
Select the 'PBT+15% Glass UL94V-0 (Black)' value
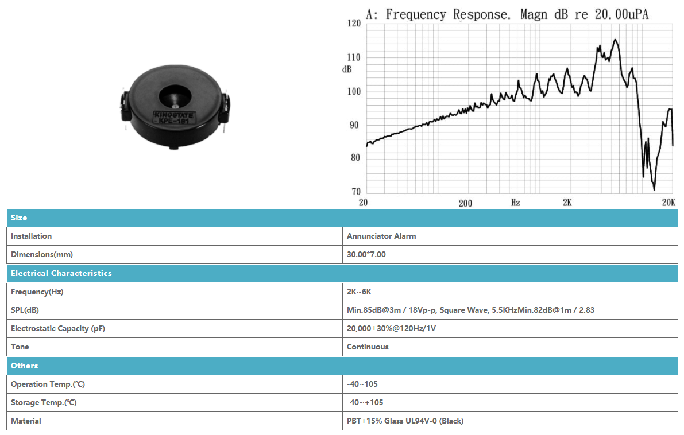click(x=405, y=421)
